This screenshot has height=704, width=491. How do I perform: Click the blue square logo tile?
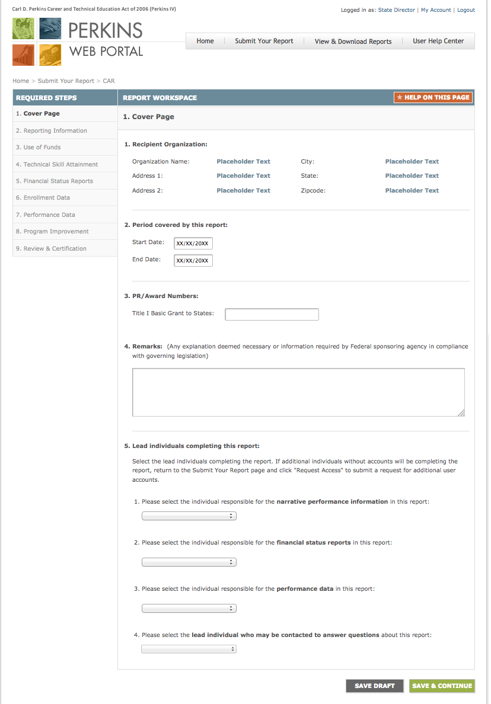point(50,27)
